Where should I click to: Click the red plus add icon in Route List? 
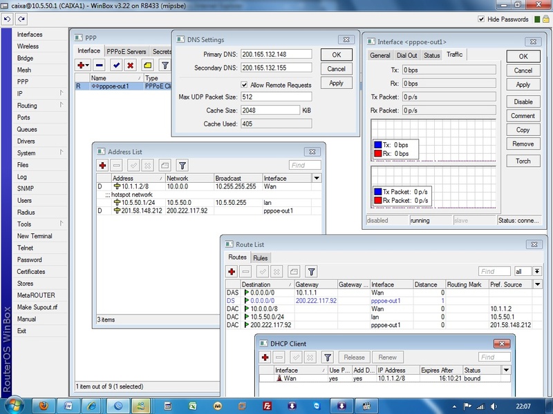[x=232, y=272]
